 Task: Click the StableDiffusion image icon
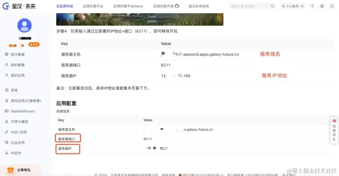(x=7, y=111)
